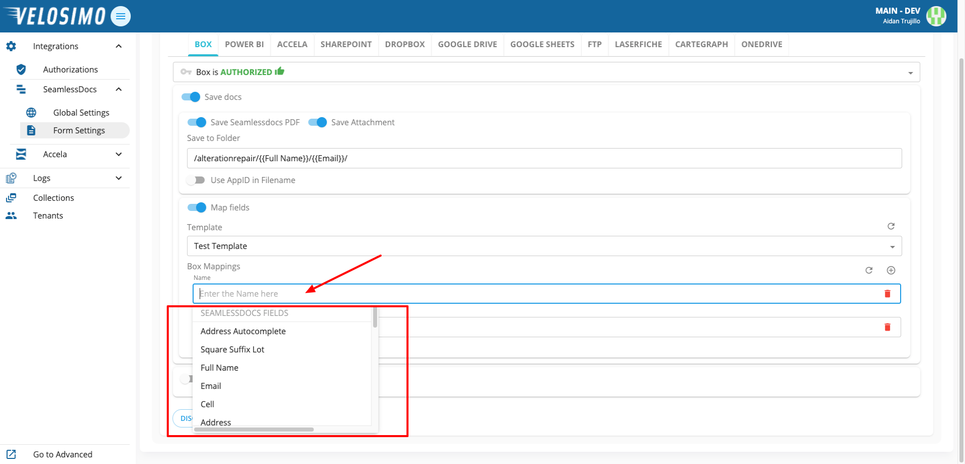Switch to the ACCELA tab
Image resolution: width=965 pixels, height=464 pixels.
[x=292, y=44]
